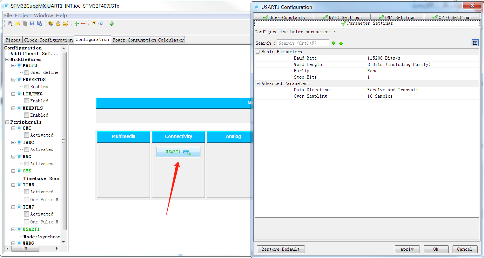
Task: Collapse the IWDG tree node
Action: [13, 142]
